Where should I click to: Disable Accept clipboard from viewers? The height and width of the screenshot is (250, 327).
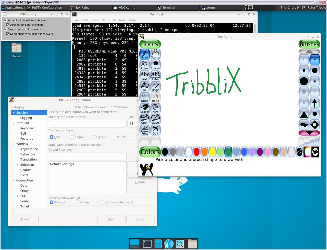coord(6,20)
